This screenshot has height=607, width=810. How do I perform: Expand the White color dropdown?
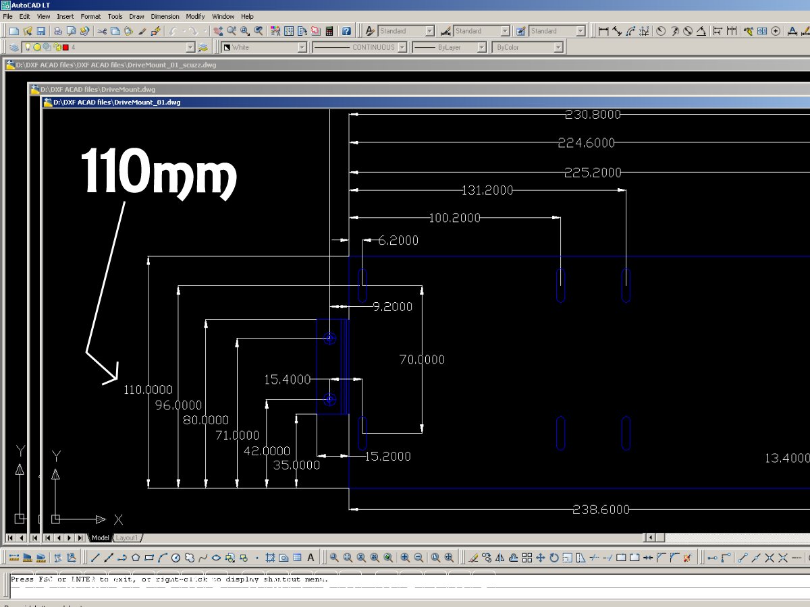302,47
